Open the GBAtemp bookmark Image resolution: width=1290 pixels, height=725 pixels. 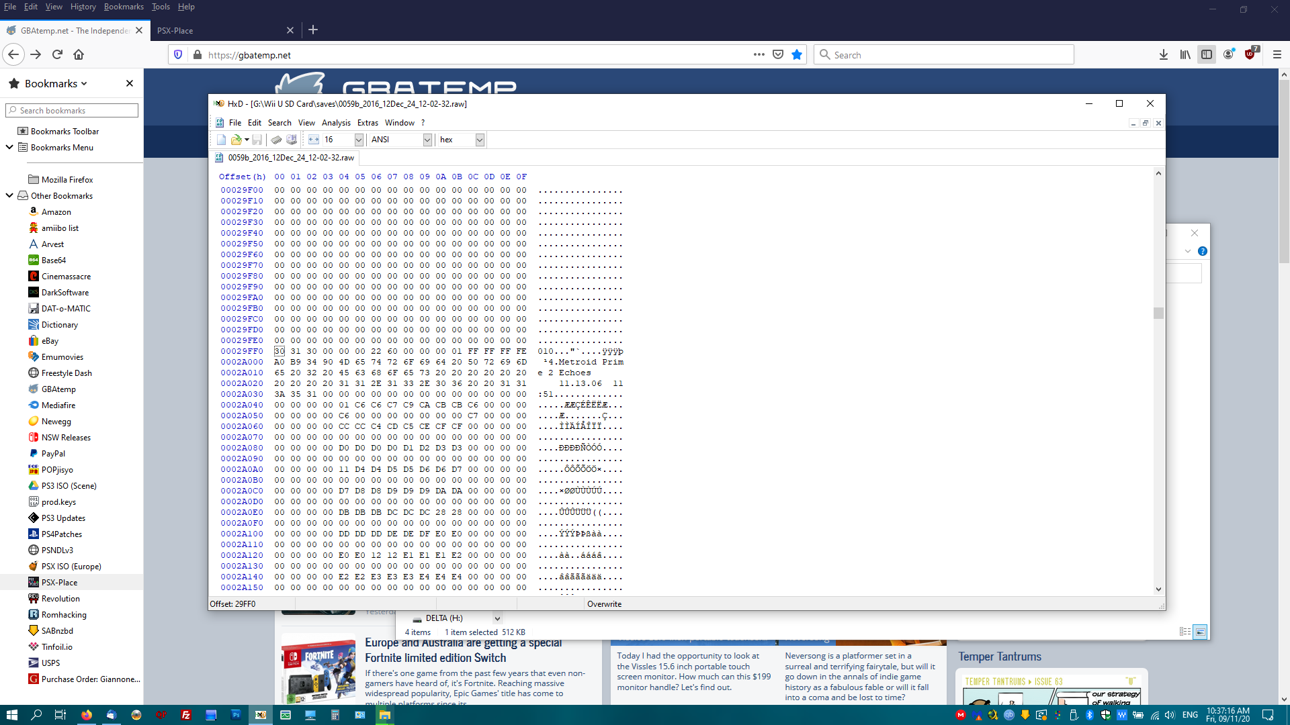point(58,389)
